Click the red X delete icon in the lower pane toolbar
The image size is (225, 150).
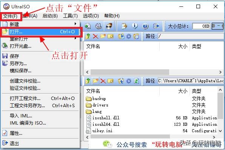pos(103,81)
